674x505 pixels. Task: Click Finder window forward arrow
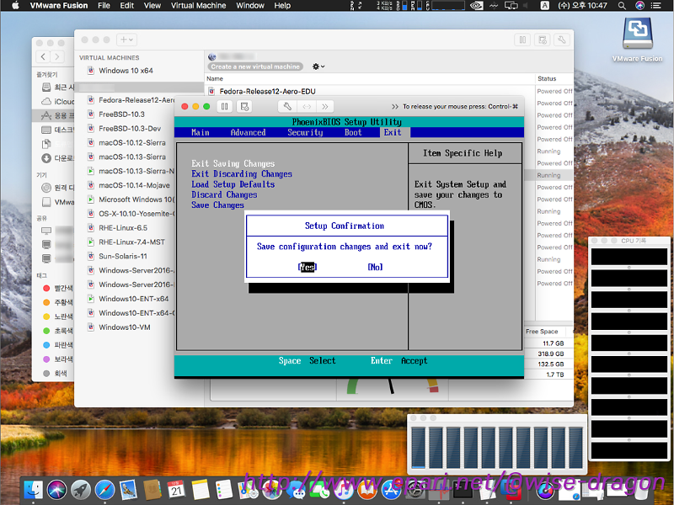click(57, 56)
